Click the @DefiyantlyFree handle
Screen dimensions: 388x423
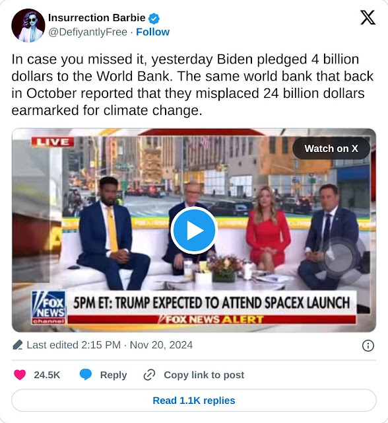coord(88,32)
